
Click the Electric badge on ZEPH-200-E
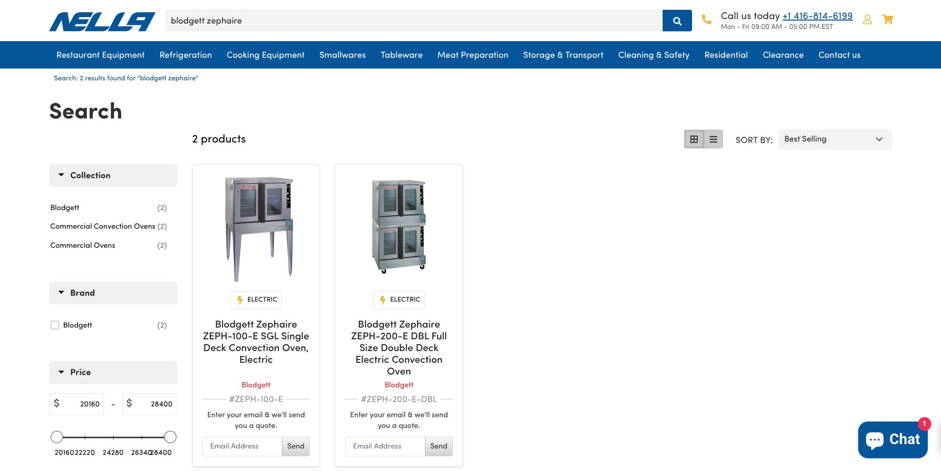(399, 300)
